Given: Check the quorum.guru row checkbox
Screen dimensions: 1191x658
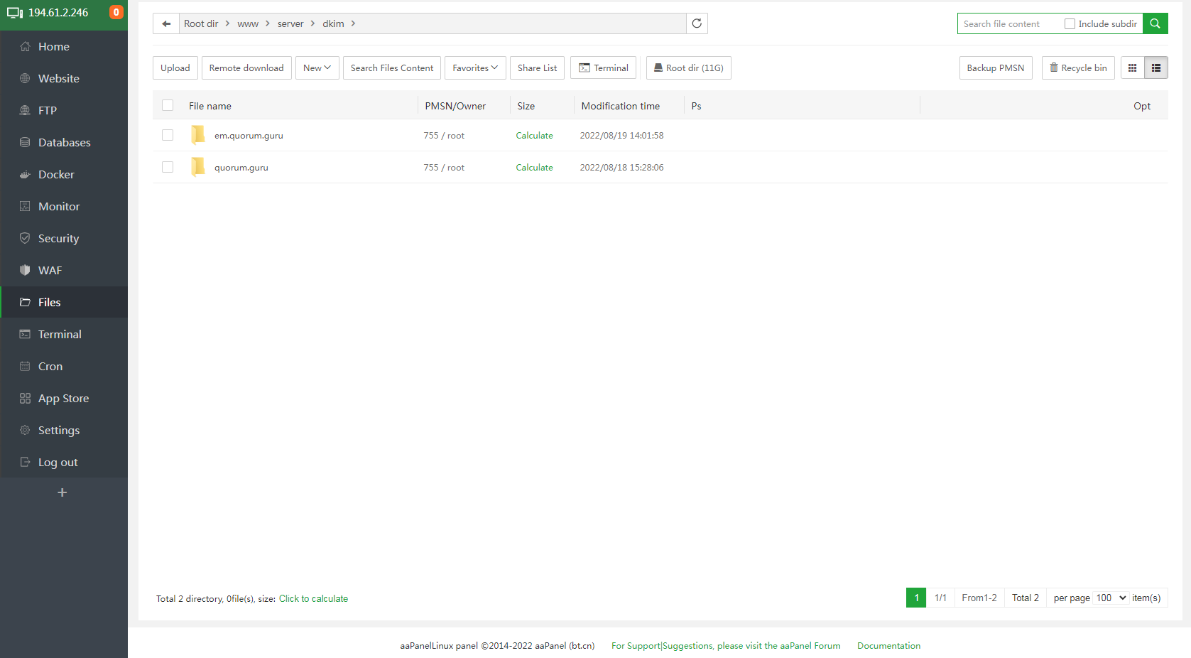Looking at the screenshot, I should point(168,167).
